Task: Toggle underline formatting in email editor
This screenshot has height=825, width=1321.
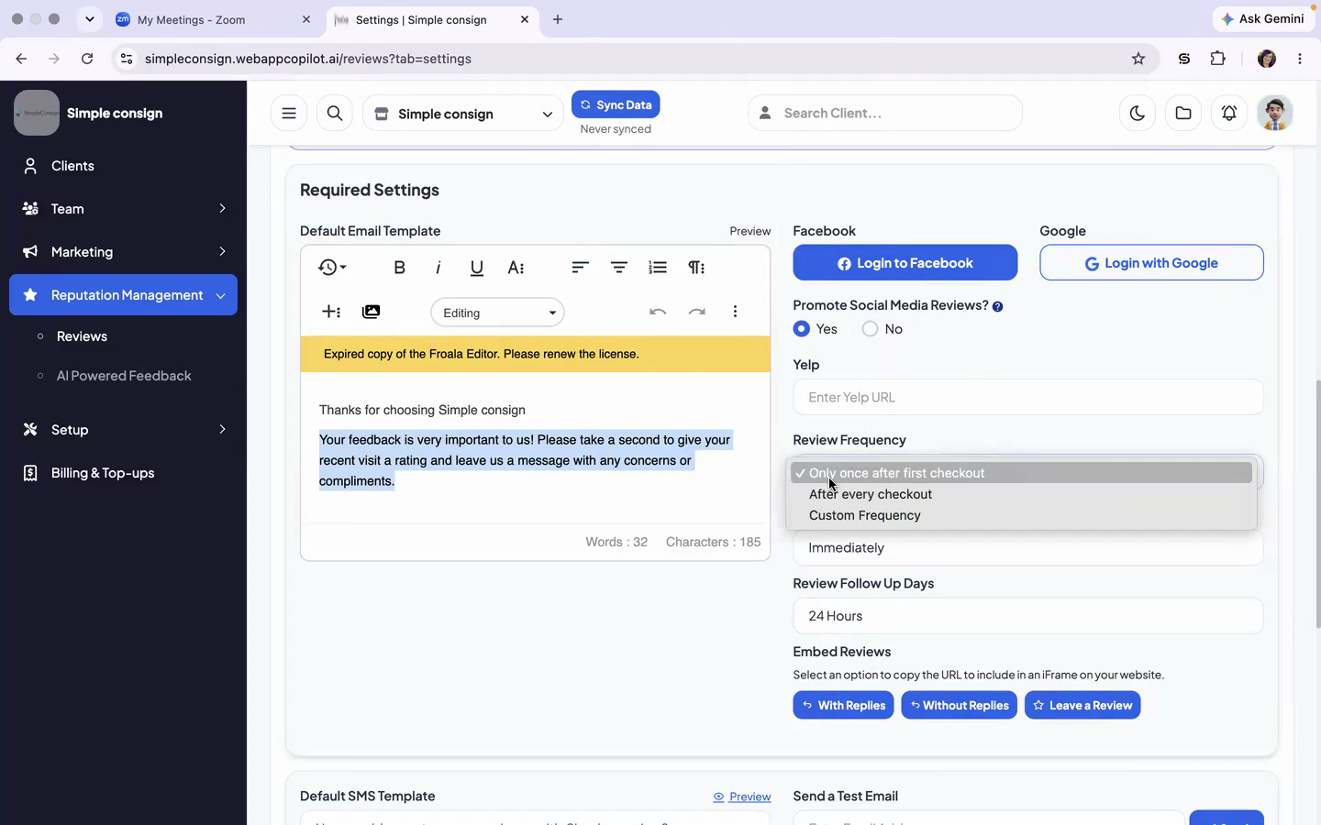Action: 476,268
